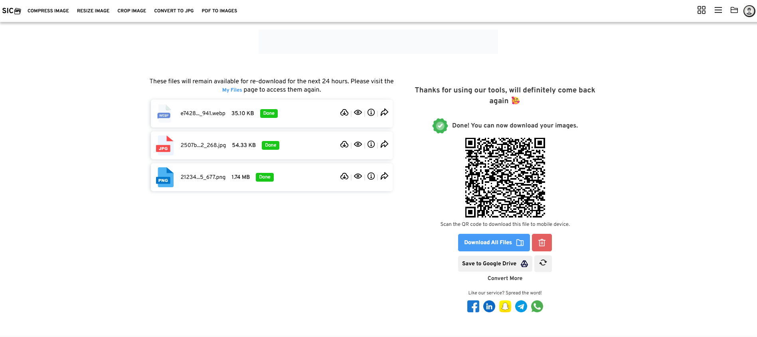Open the Resize Image menu item
This screenshot has height=337, width=757.
coord(93,11)
